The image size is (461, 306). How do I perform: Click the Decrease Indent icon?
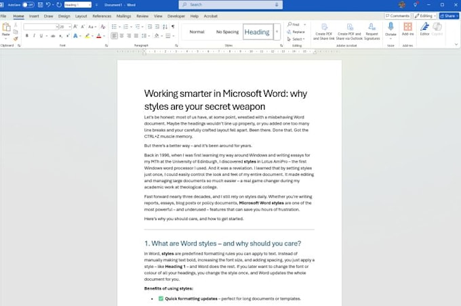click(x=150, y=26)
